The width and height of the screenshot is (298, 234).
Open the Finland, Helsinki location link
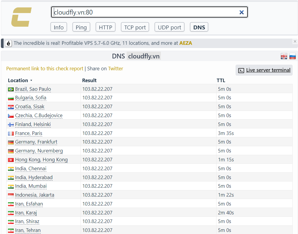coord(33,125)
